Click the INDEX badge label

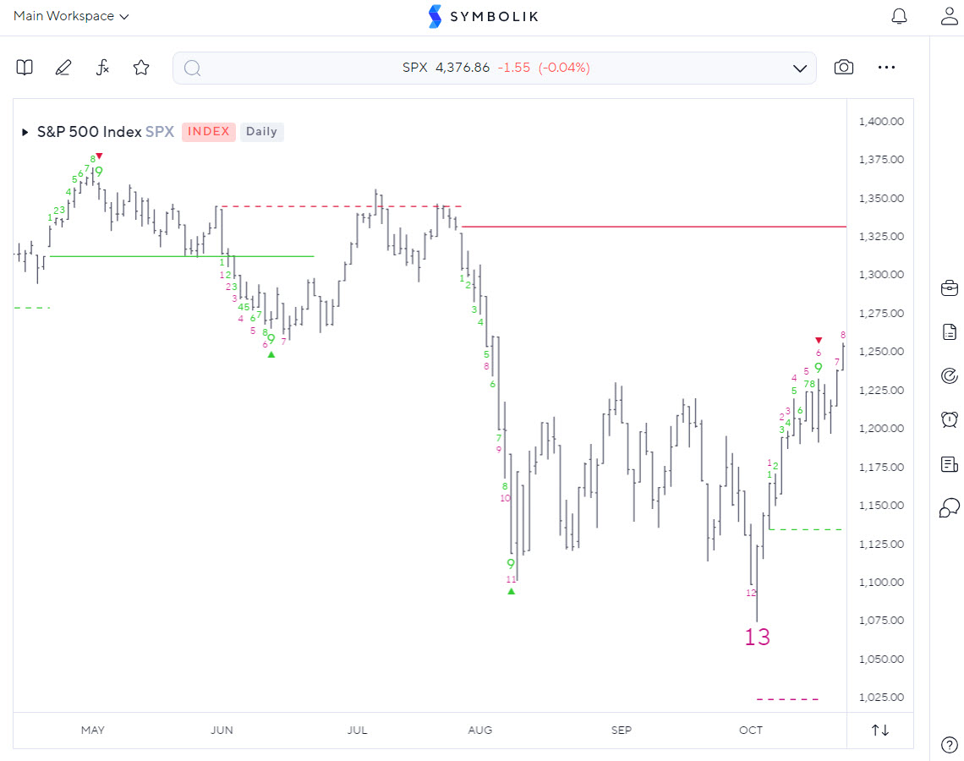click(208, 132)
